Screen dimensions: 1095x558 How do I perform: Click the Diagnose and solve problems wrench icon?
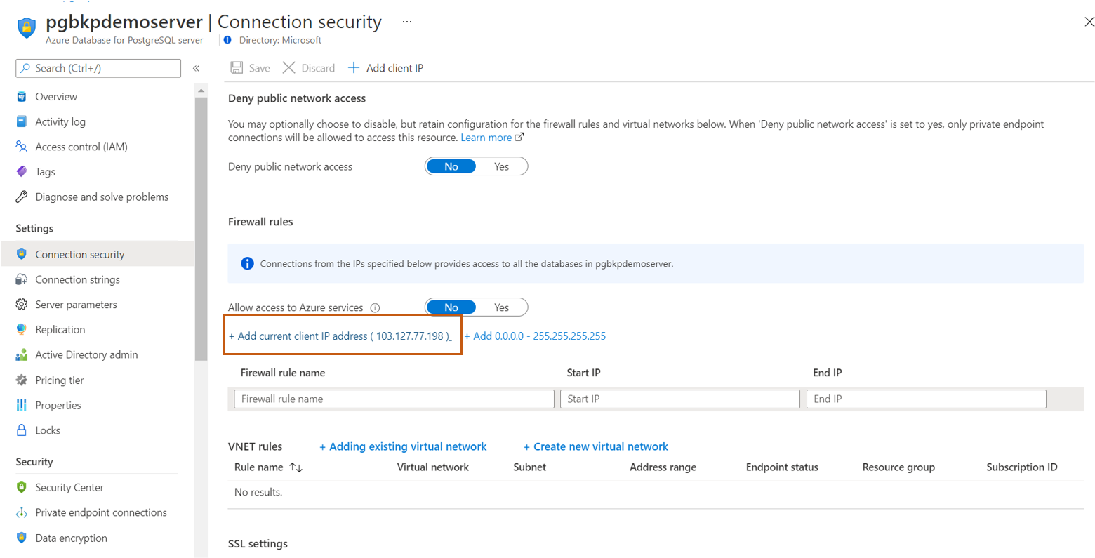(22, 197)
